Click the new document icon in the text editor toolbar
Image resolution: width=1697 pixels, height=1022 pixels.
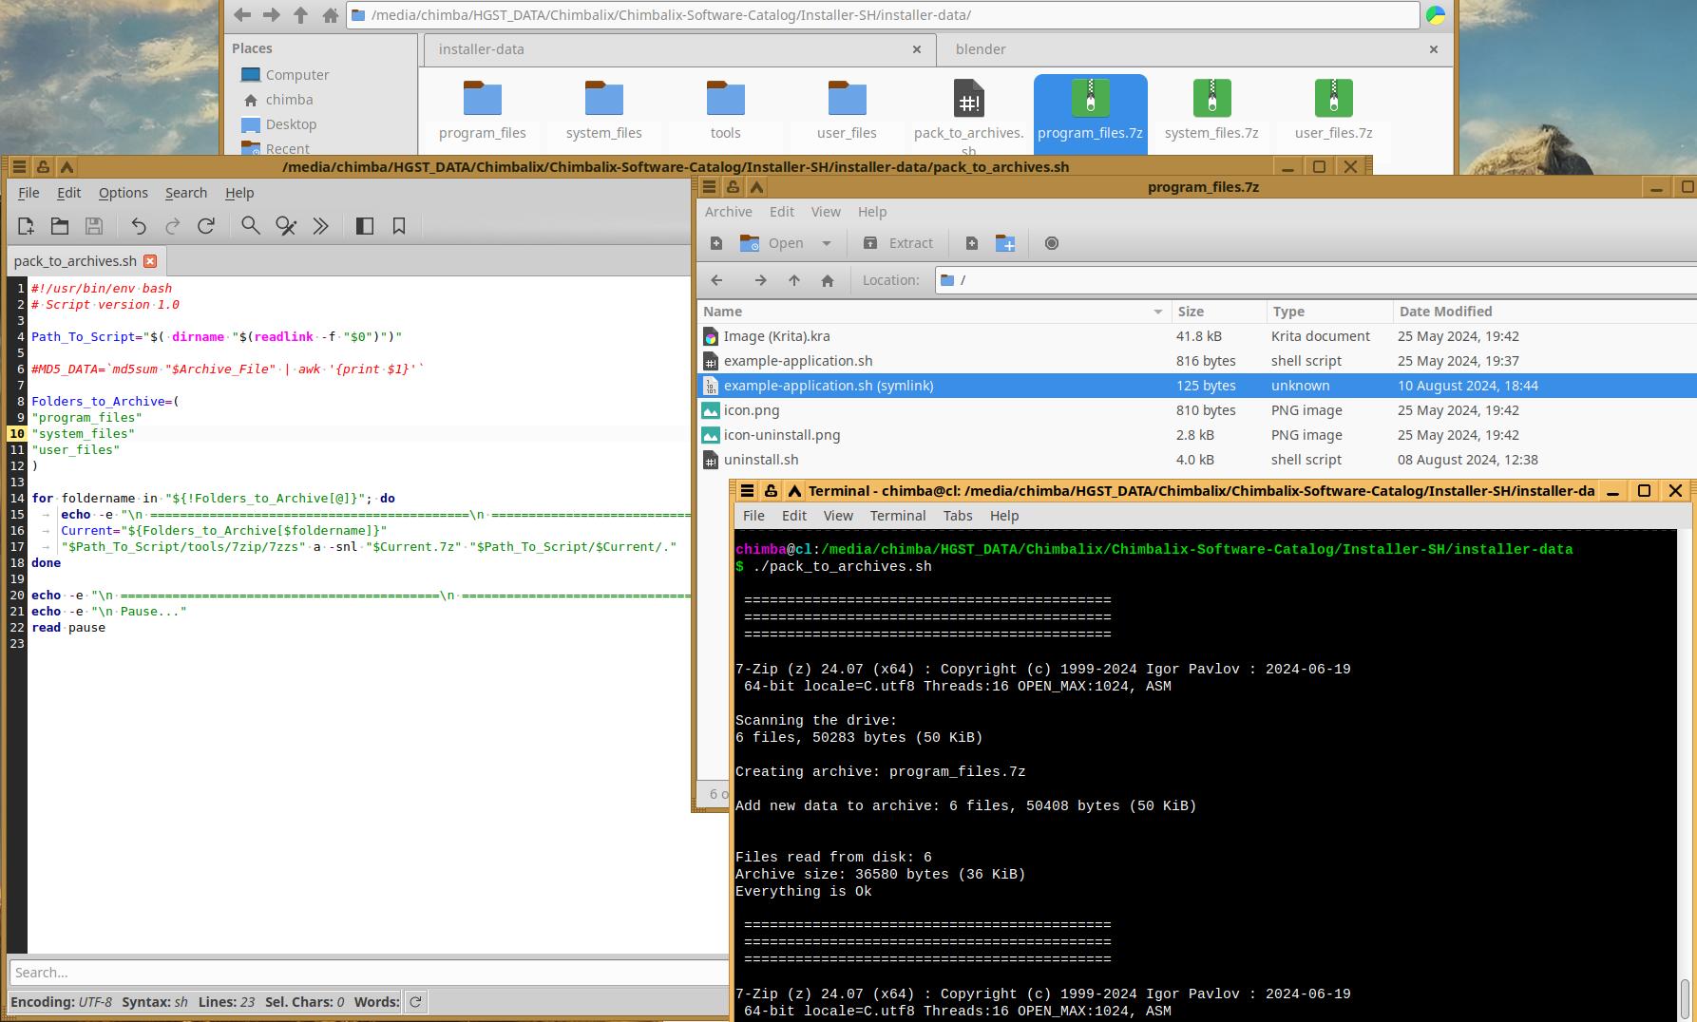coord(26,226)
